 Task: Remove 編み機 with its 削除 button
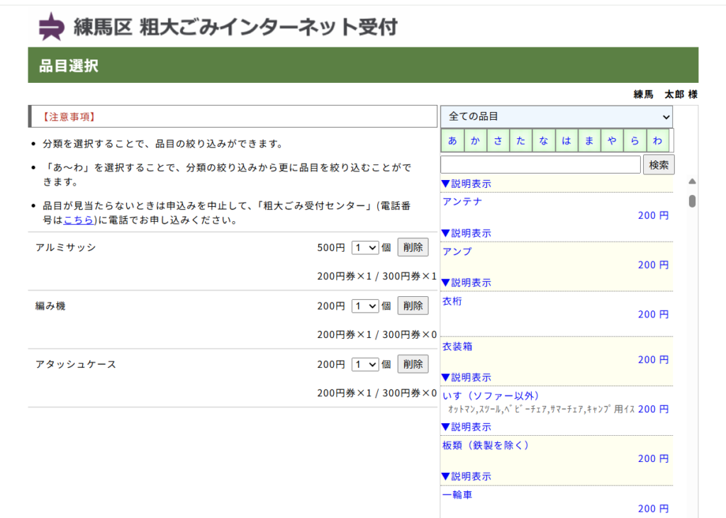click(x=413, y=305)
